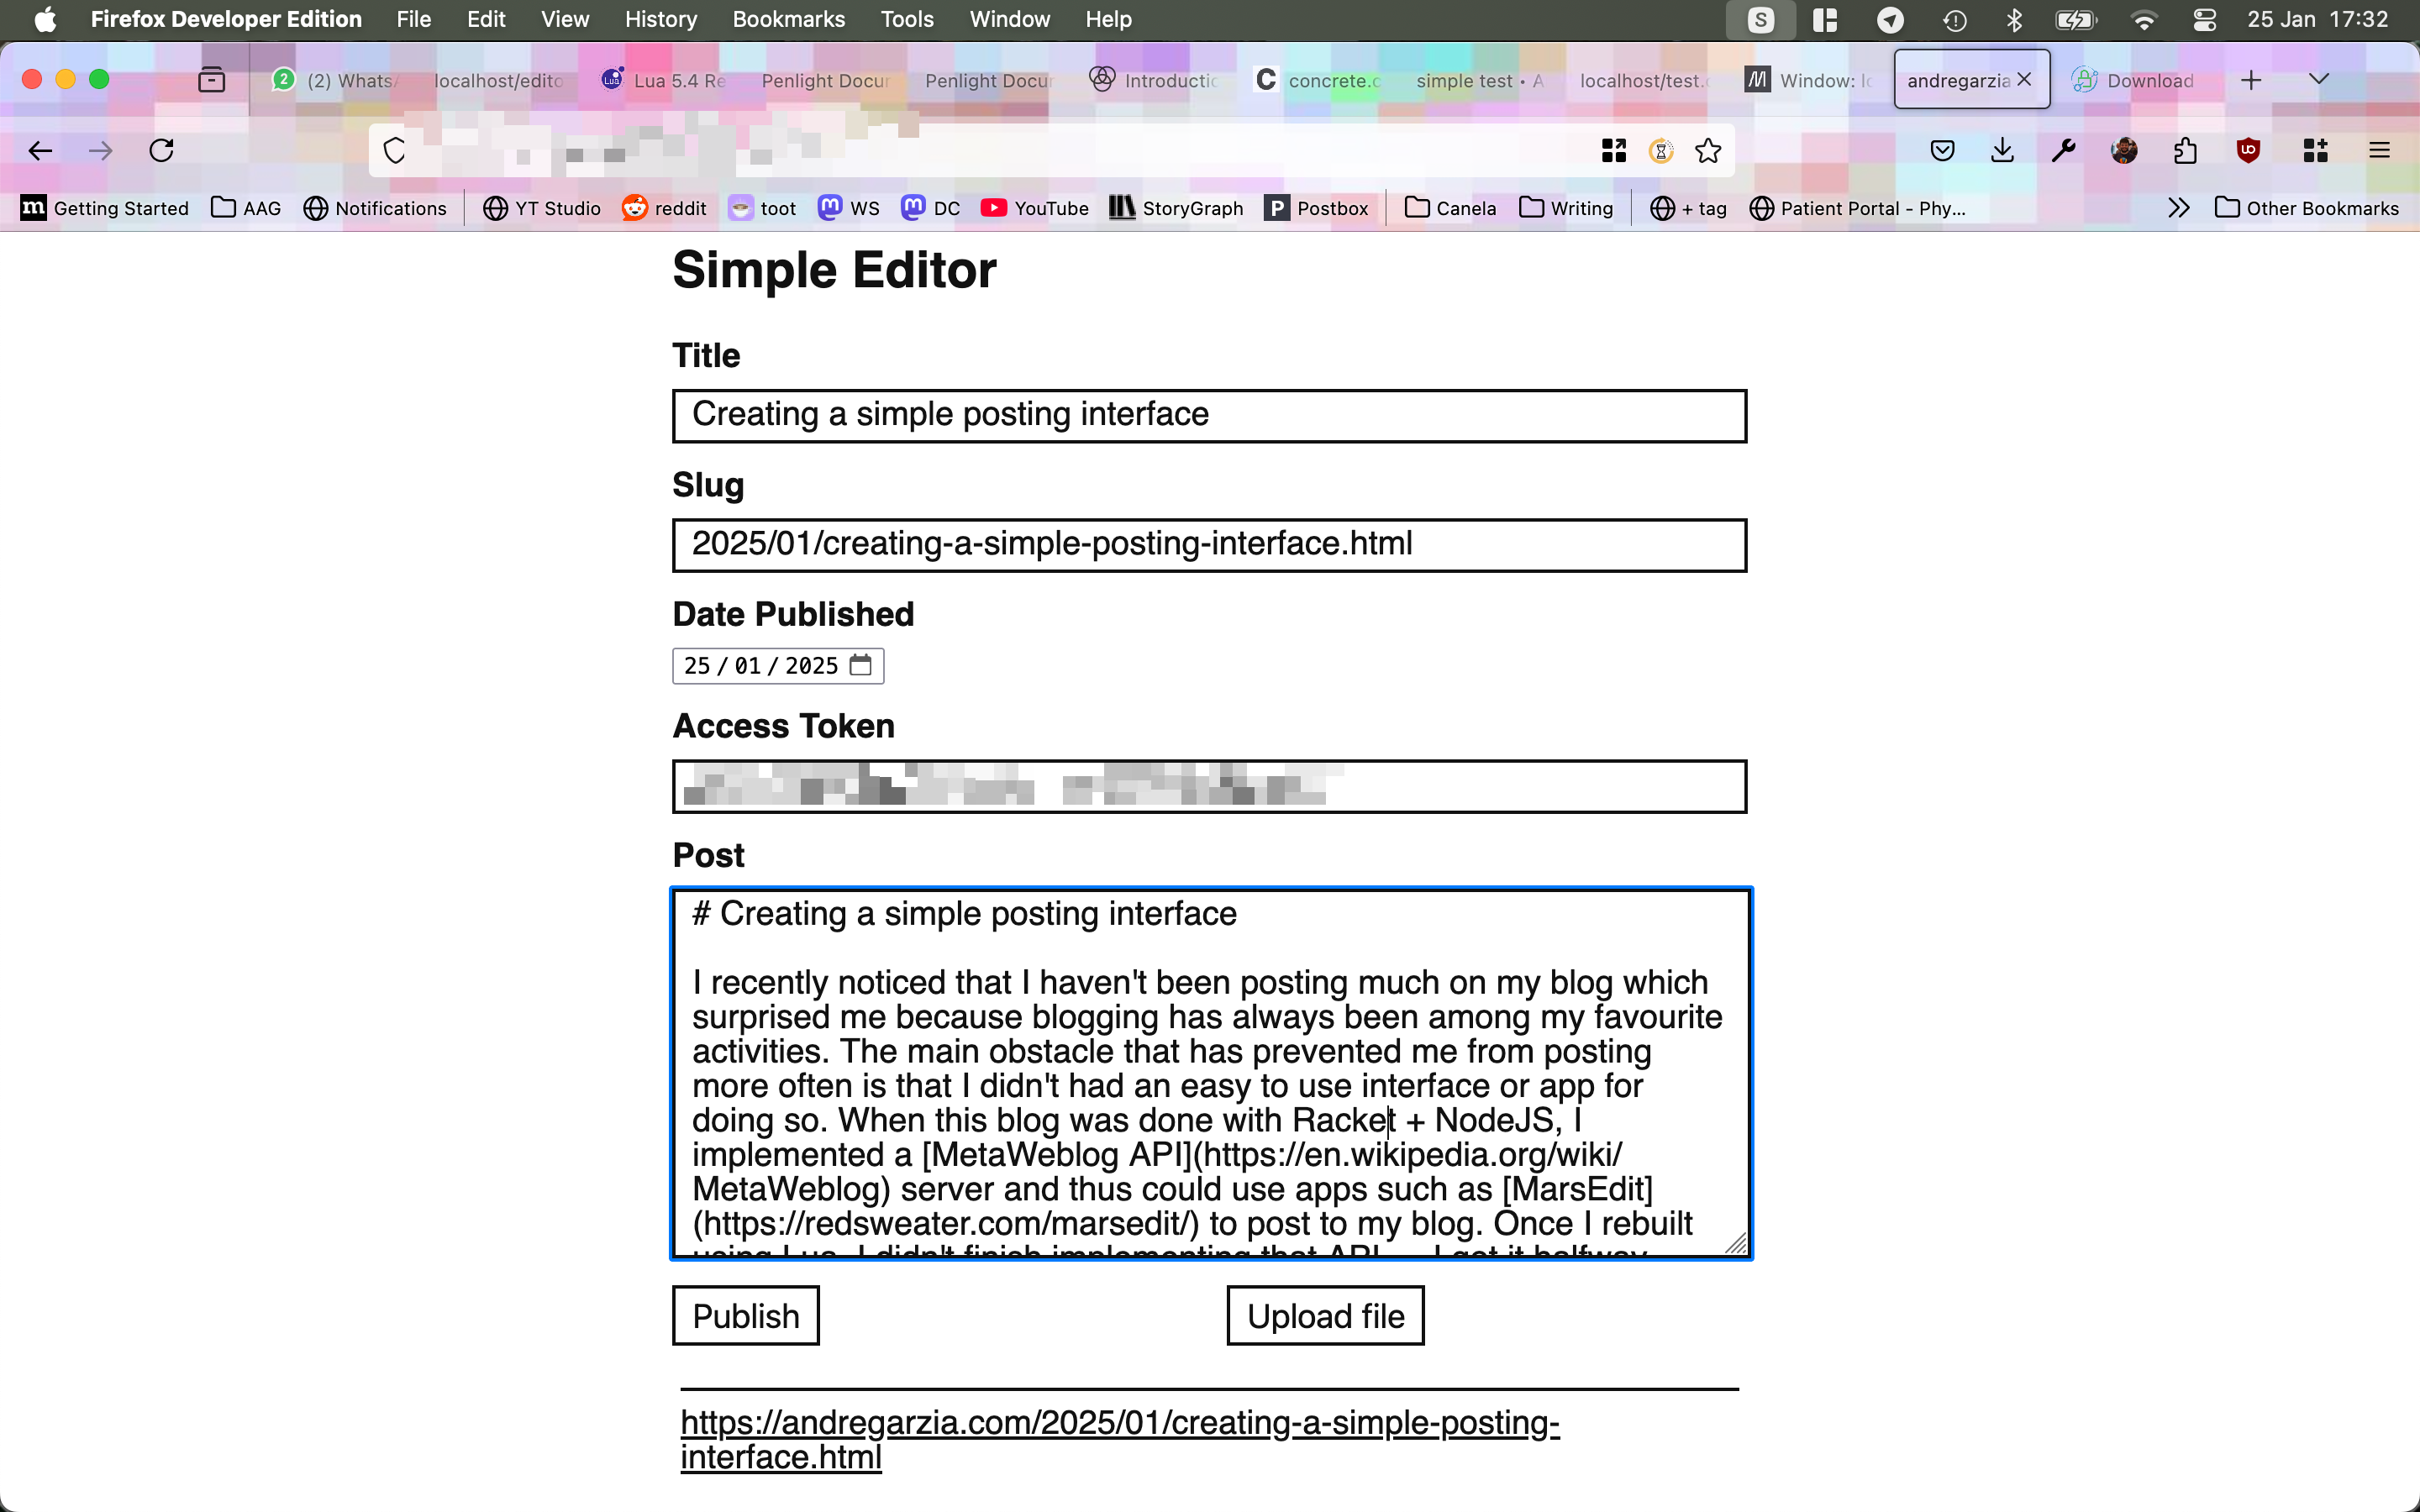Viewport: 2420px width, 1512px height.
Task: Click the Publish button
Action: click(x=745, y=1317)
